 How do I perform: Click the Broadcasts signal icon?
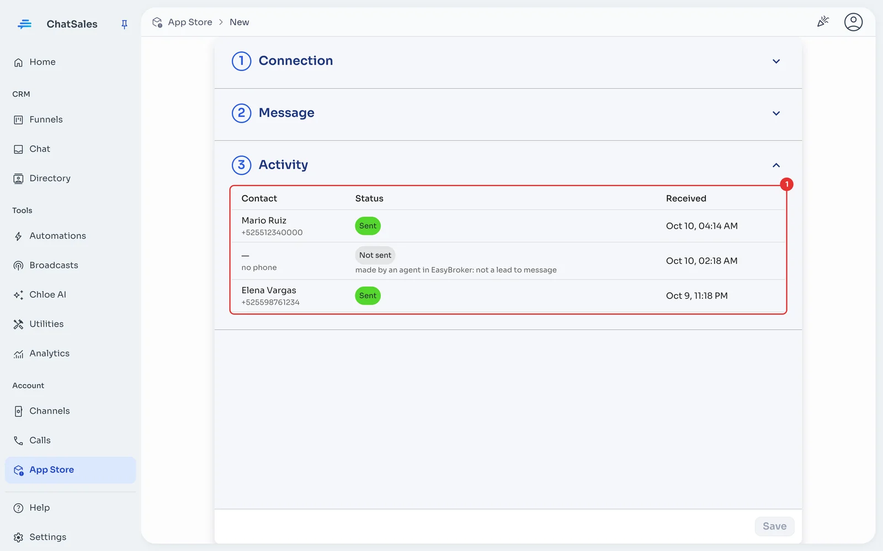point(18,266)
